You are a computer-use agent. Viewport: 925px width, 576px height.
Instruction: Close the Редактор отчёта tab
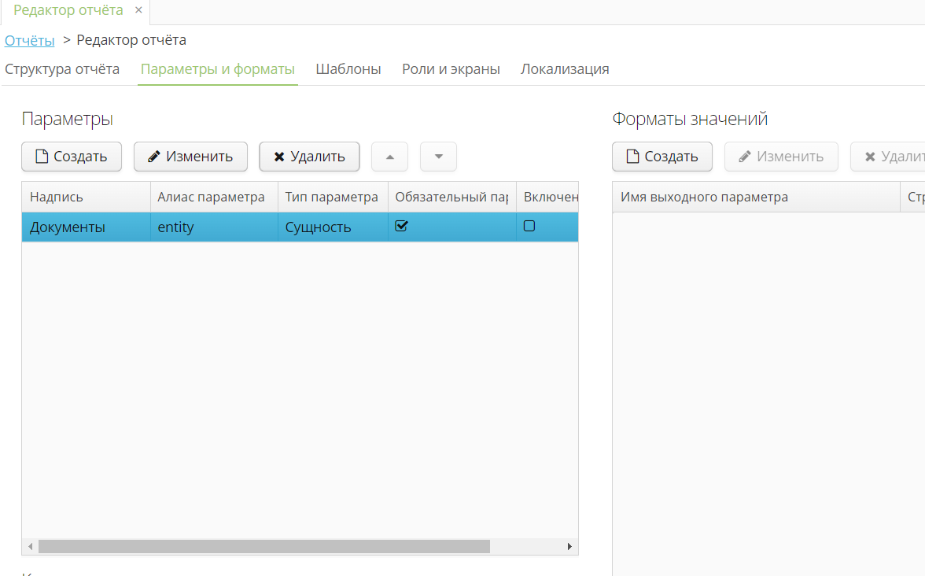click(138, 11)
